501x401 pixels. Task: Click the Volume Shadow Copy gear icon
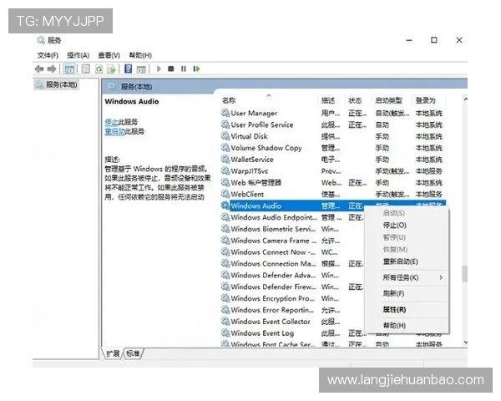pyautogui.click(x=225, y=147)
